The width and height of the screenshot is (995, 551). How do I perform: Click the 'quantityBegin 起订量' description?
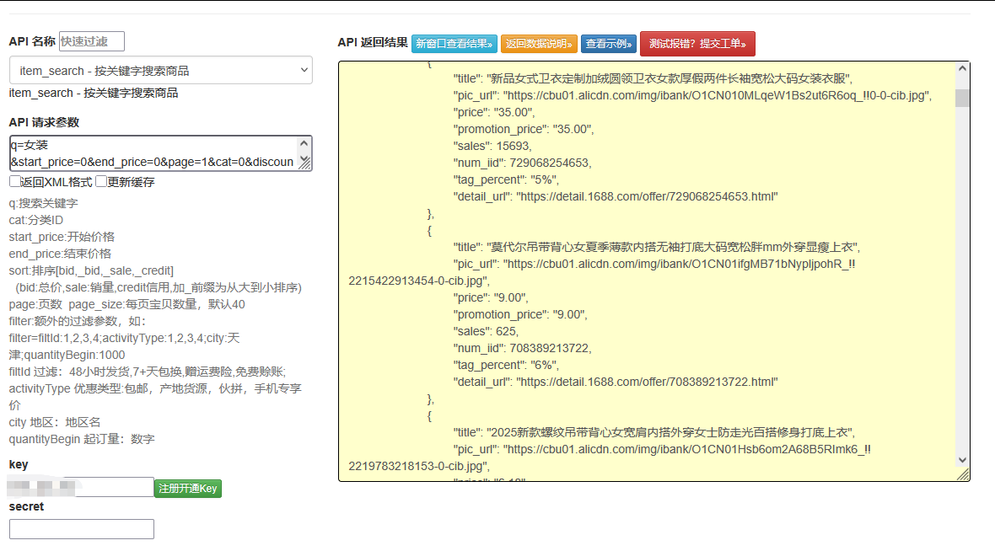(82, 440)
